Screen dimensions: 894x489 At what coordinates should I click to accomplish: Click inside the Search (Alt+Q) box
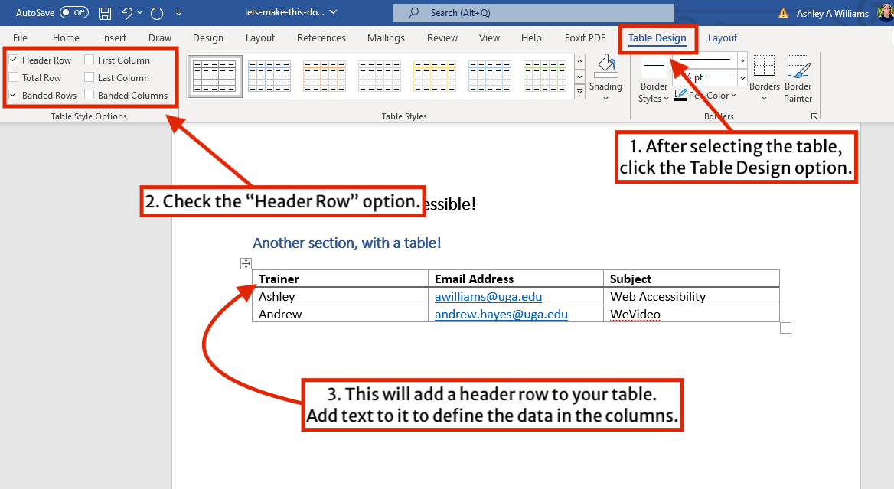point(533,12)
